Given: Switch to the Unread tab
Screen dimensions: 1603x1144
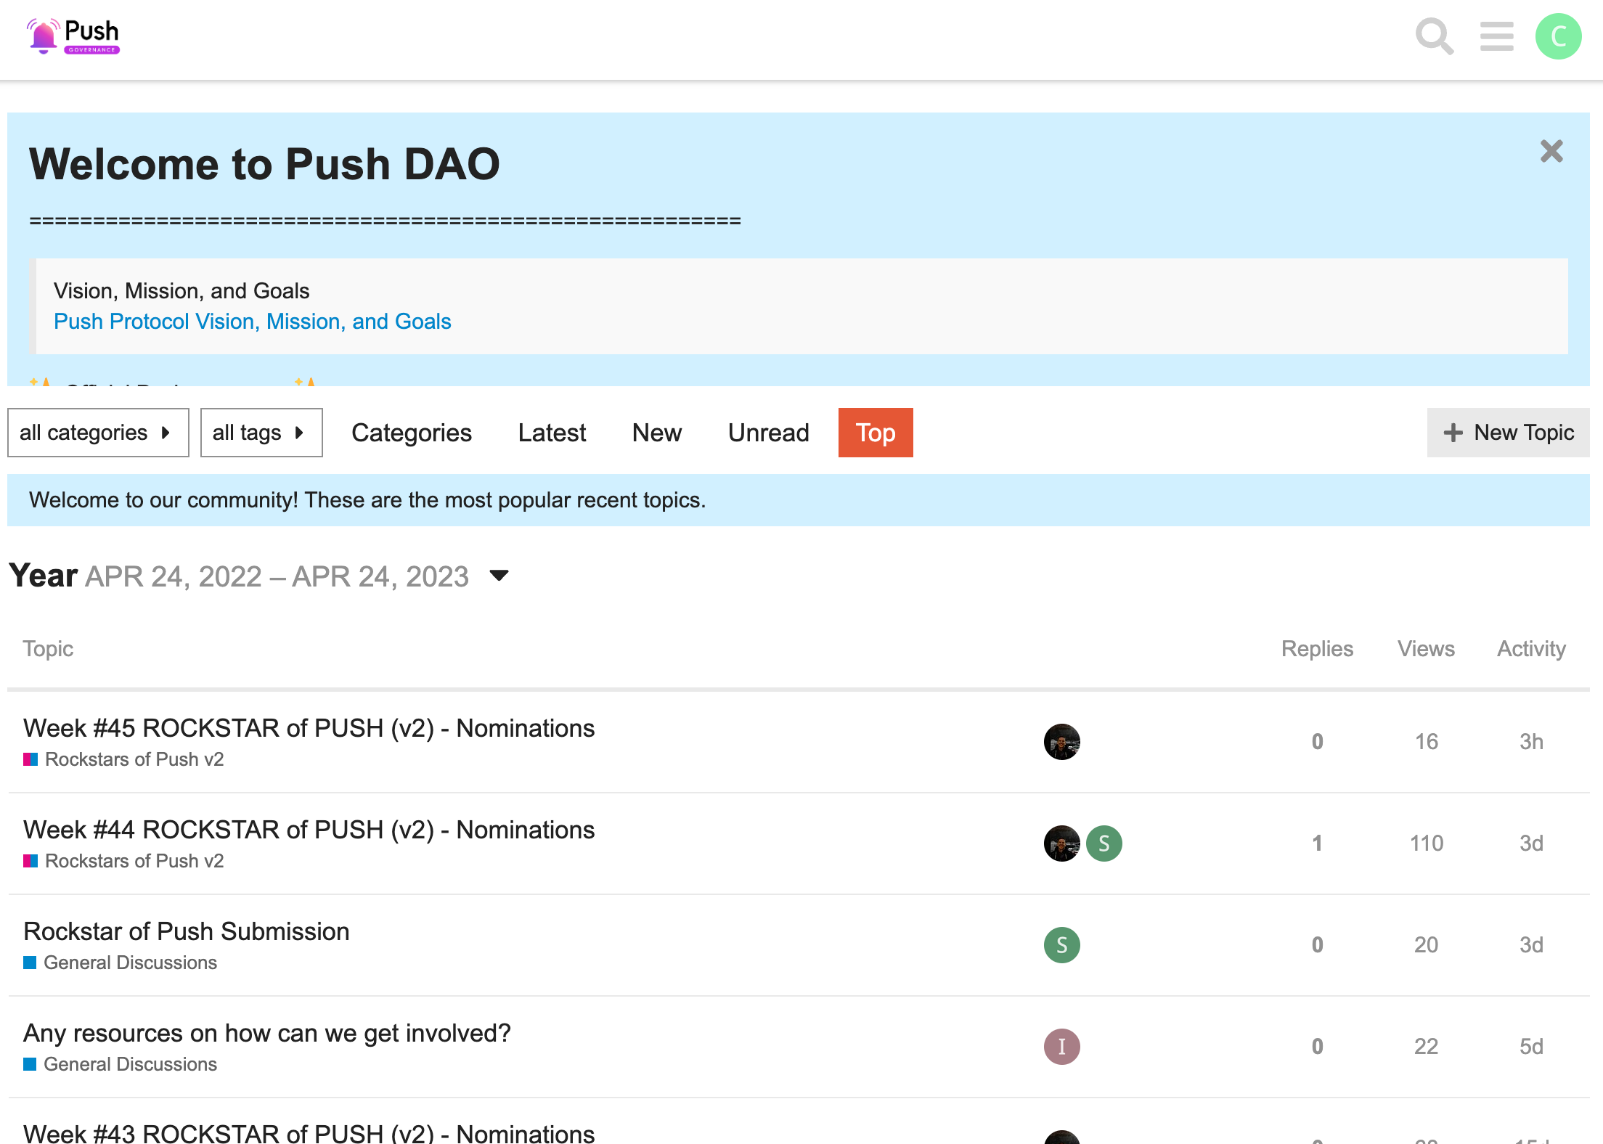Looking at the screenshot, I should tap(768, 433).
